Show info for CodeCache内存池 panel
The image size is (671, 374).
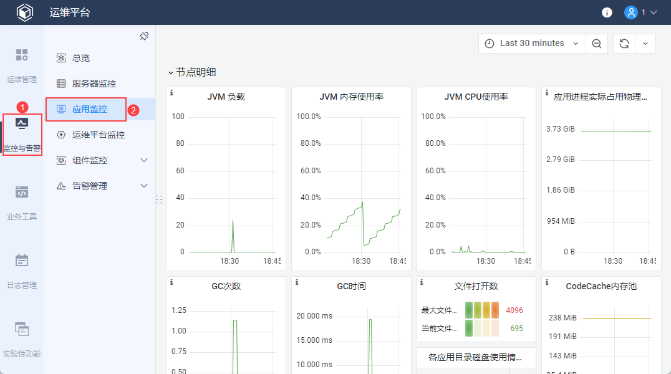point(547,282)
